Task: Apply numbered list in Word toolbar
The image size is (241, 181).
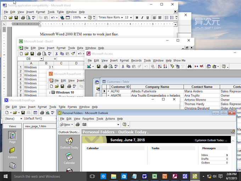Action: (167, 17)
